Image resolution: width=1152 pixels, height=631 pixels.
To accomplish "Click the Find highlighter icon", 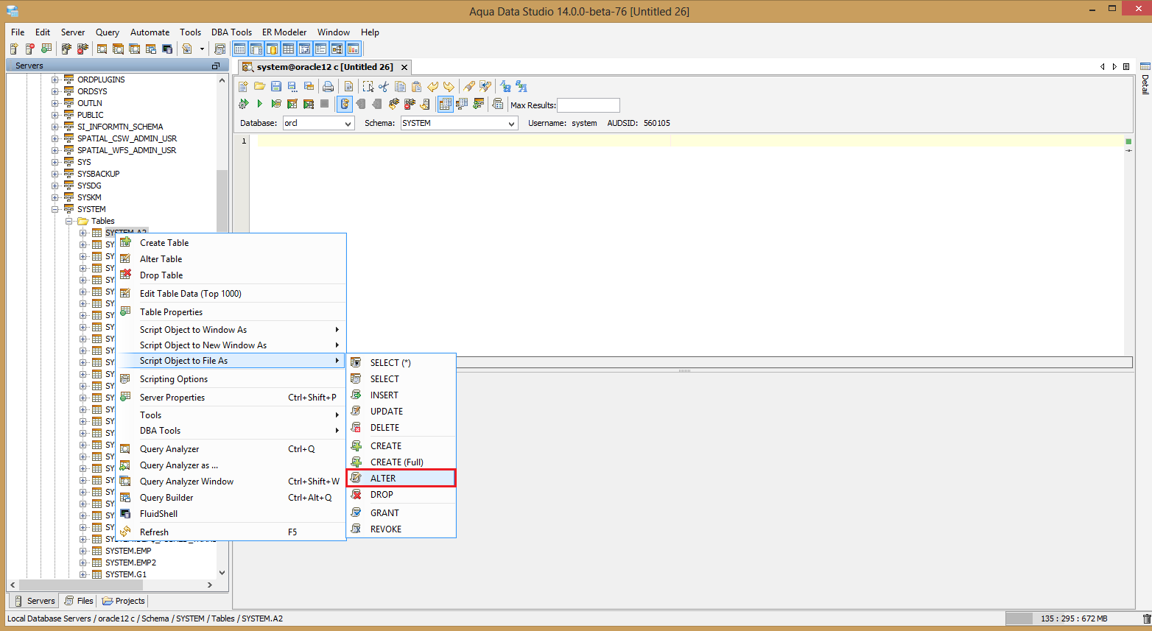I will point(469,86).
